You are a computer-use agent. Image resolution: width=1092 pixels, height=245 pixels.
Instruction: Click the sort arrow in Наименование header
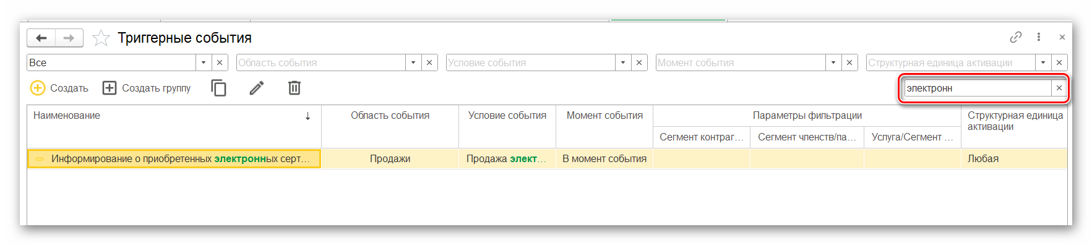coord(307,116)
